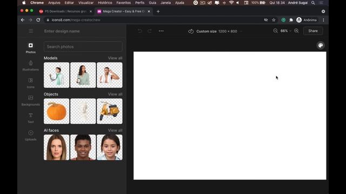The image size is (346, 194).
Task: Open the Histórico menu
Action: [x=105, y=3]
